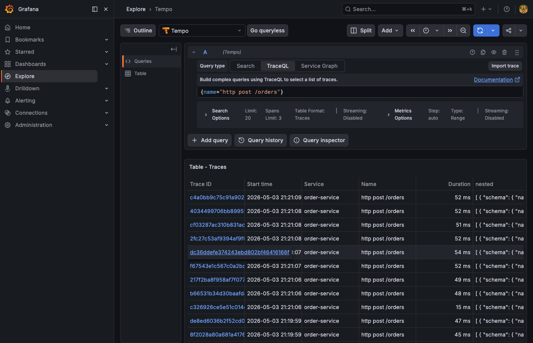Switch to Search query type

tap(246, 66)
